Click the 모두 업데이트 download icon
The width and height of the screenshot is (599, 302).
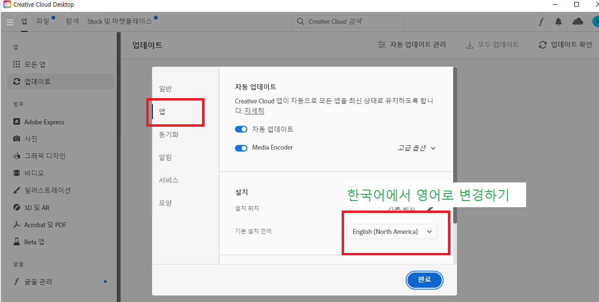coord(470,45)
